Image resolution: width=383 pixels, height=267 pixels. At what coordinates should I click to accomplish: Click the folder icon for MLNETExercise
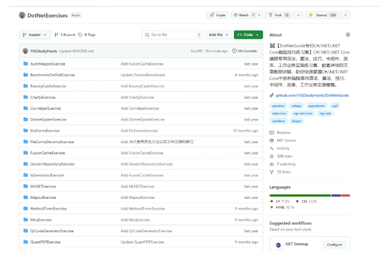25,186
